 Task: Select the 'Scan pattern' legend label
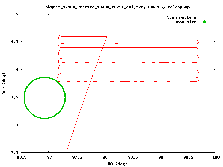coord(182,17)
